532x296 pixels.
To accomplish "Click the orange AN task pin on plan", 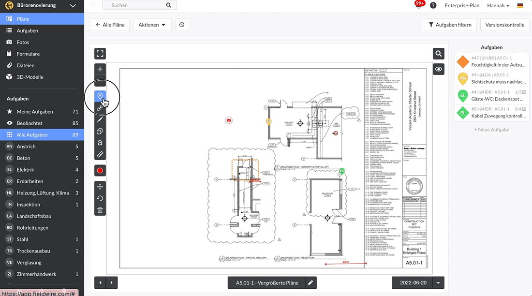I will pyautogui.click(x=269, y=121).
